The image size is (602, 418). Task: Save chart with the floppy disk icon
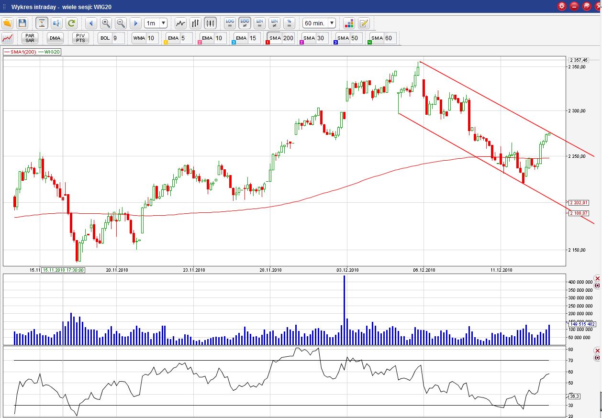(22, 23)
